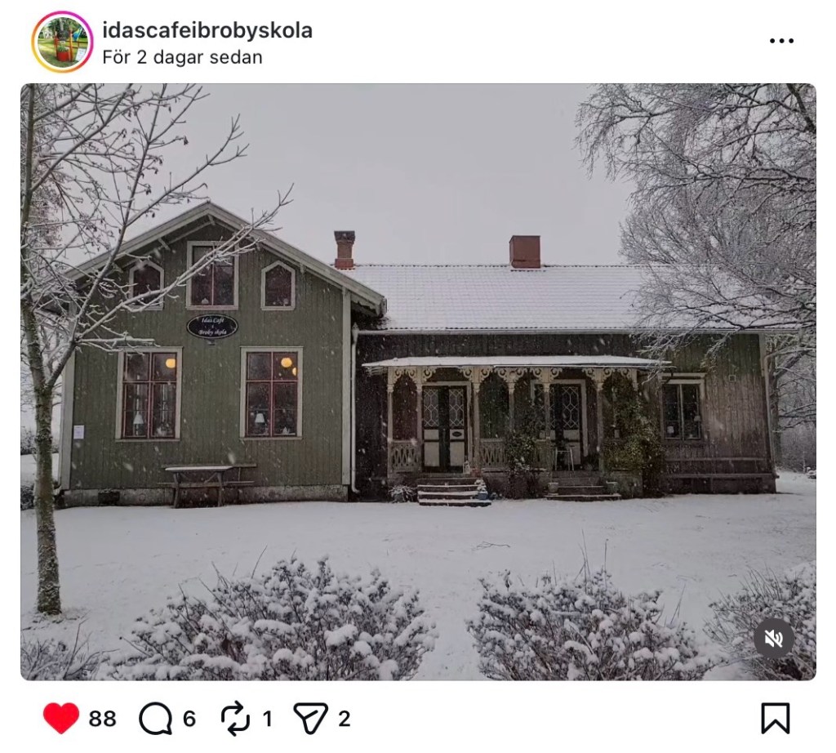The height and width of the screenshot is (753, 836).
Task: Open the three-dots more options menu
Action: (781, 41)
